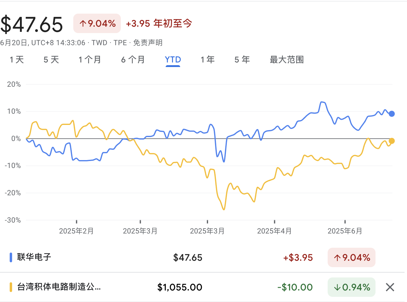Click the 台湾积体电路制造公... stock name

[x=59, y=287]
